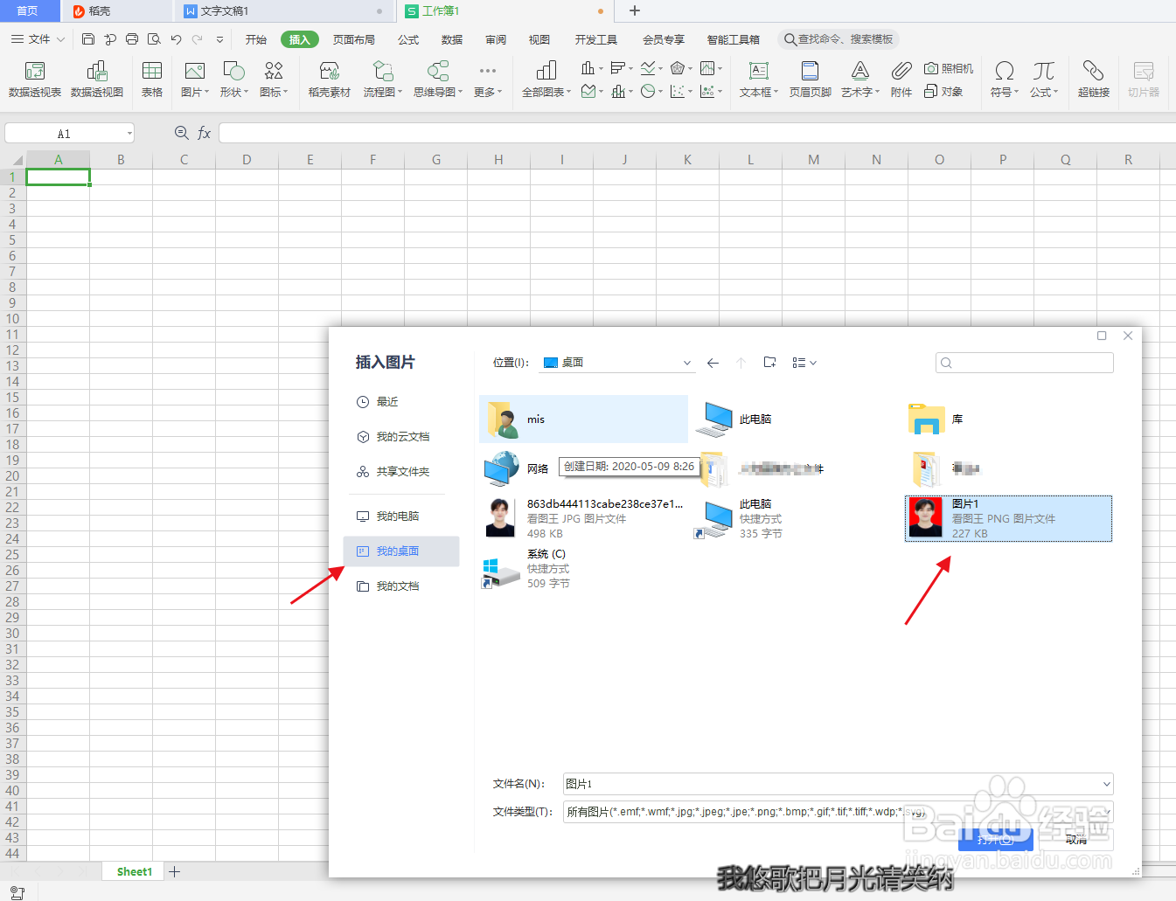Insert a 文本框 text box

(x=758, y=79)
